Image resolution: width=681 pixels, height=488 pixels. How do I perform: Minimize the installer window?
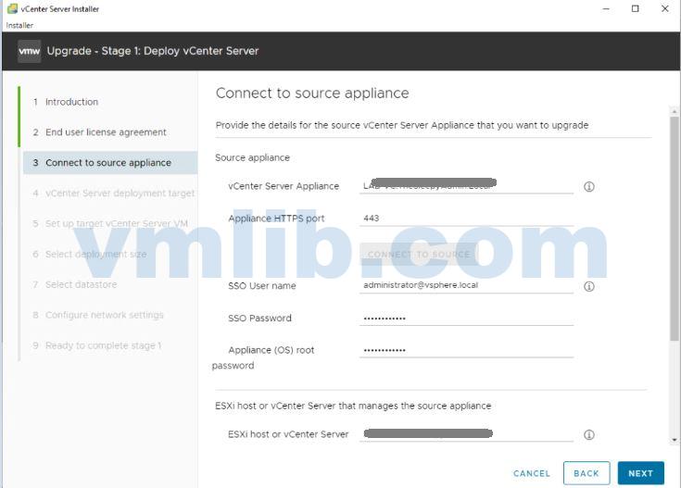(606, 8)
